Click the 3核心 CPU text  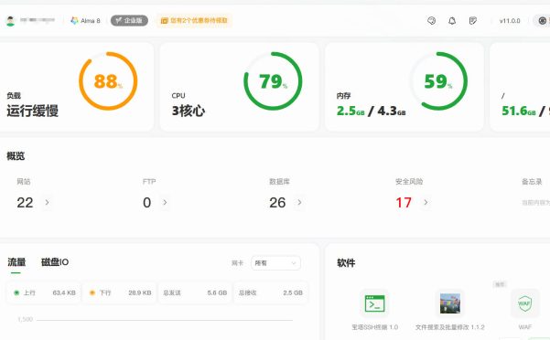pos(189,111)
